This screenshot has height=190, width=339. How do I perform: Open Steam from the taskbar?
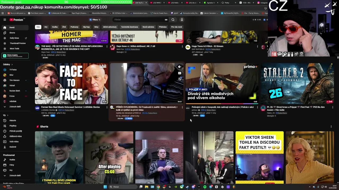(x=187, y=187)
